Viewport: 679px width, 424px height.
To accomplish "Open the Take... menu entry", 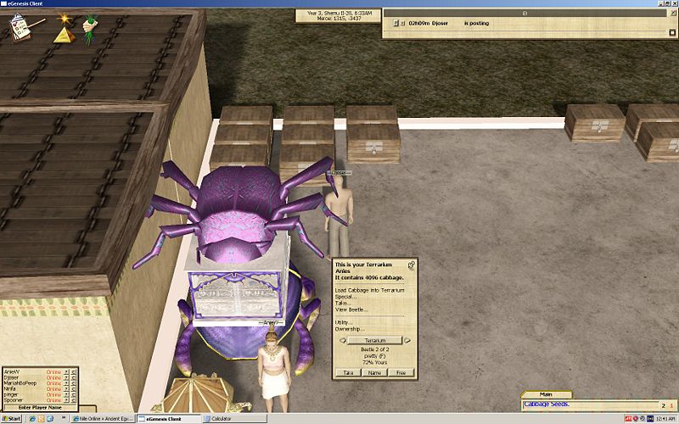I will pos(342,304).
